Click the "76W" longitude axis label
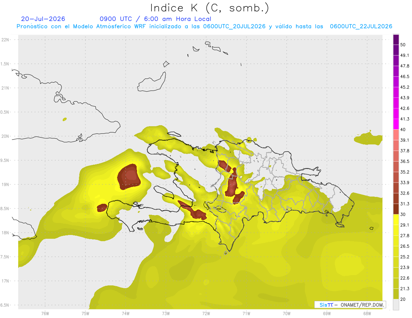 pos(45,313)
